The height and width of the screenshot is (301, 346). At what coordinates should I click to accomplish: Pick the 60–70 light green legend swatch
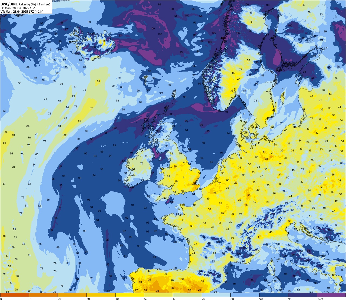click(x=187, y=295)
